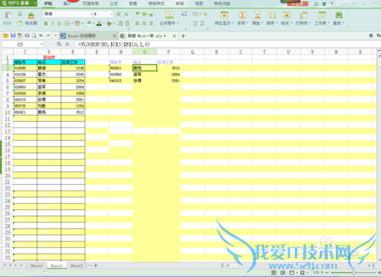Toggle Underline formatting
381x277 pixels.
(x=59, y=24)
